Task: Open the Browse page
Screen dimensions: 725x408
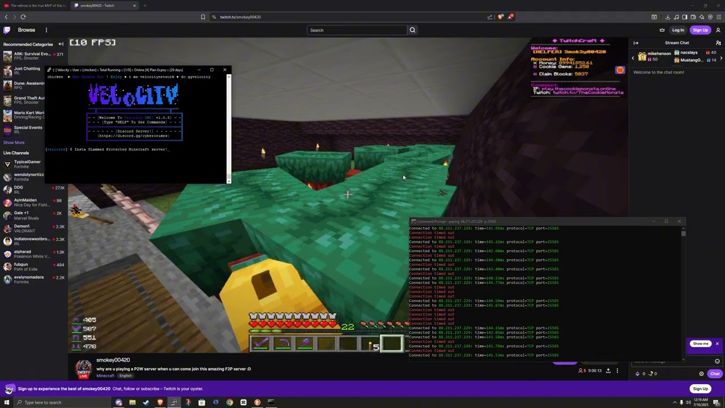Action: pos(26,30)
